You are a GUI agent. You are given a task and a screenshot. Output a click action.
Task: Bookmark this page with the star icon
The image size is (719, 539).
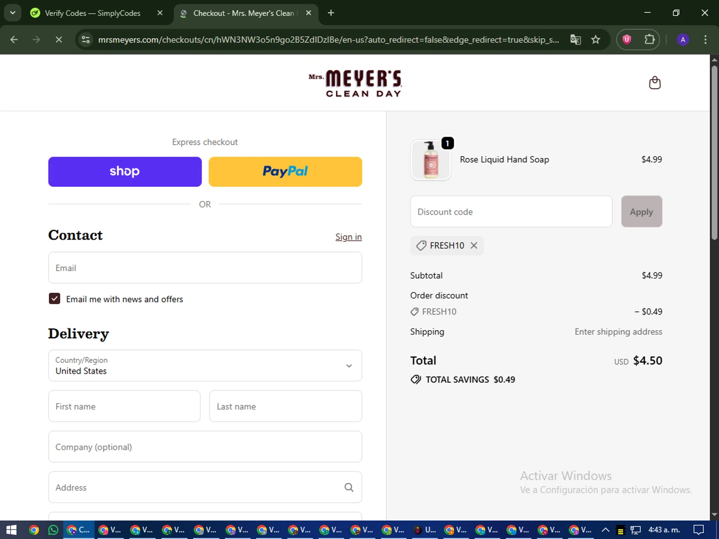point(596,40)
